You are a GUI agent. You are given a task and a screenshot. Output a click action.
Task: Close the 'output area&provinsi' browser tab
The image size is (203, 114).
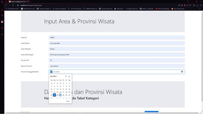28,2
